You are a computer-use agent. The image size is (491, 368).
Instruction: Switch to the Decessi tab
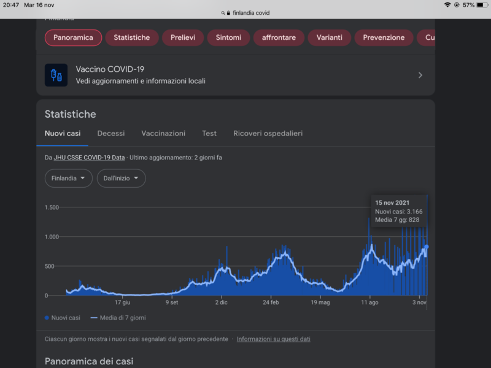coord(110,133)
